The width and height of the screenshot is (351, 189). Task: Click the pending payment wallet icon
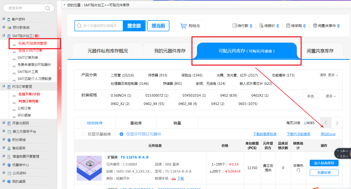[235, 26]
